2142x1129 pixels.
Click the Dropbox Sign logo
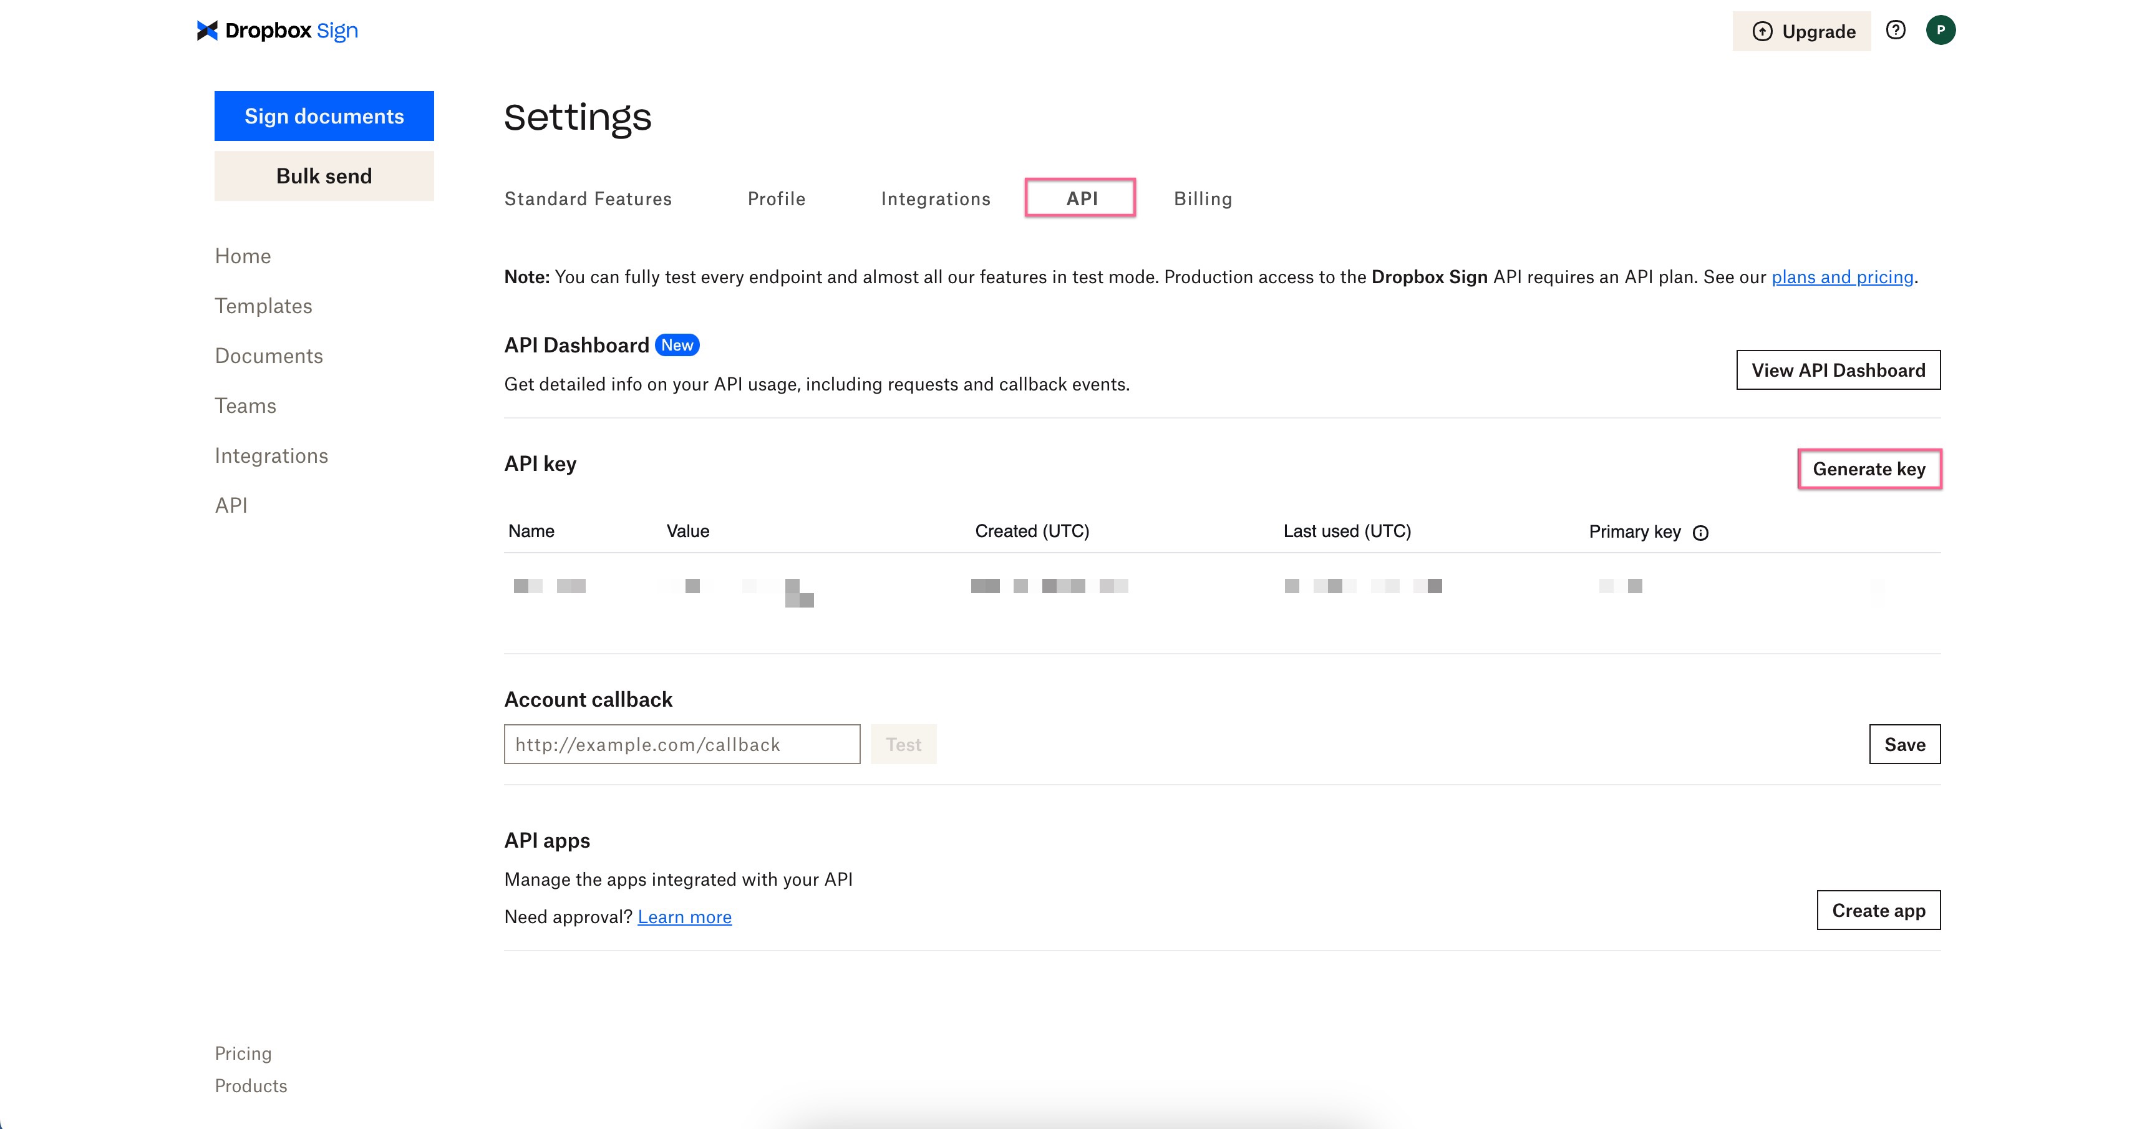pyautogui.click(x=277, y=30)
